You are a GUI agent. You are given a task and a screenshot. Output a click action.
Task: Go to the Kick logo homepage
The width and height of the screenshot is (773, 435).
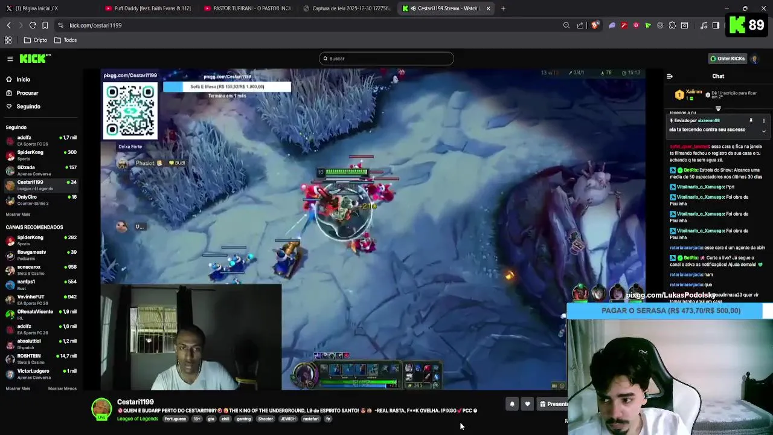tap(35, 59)
